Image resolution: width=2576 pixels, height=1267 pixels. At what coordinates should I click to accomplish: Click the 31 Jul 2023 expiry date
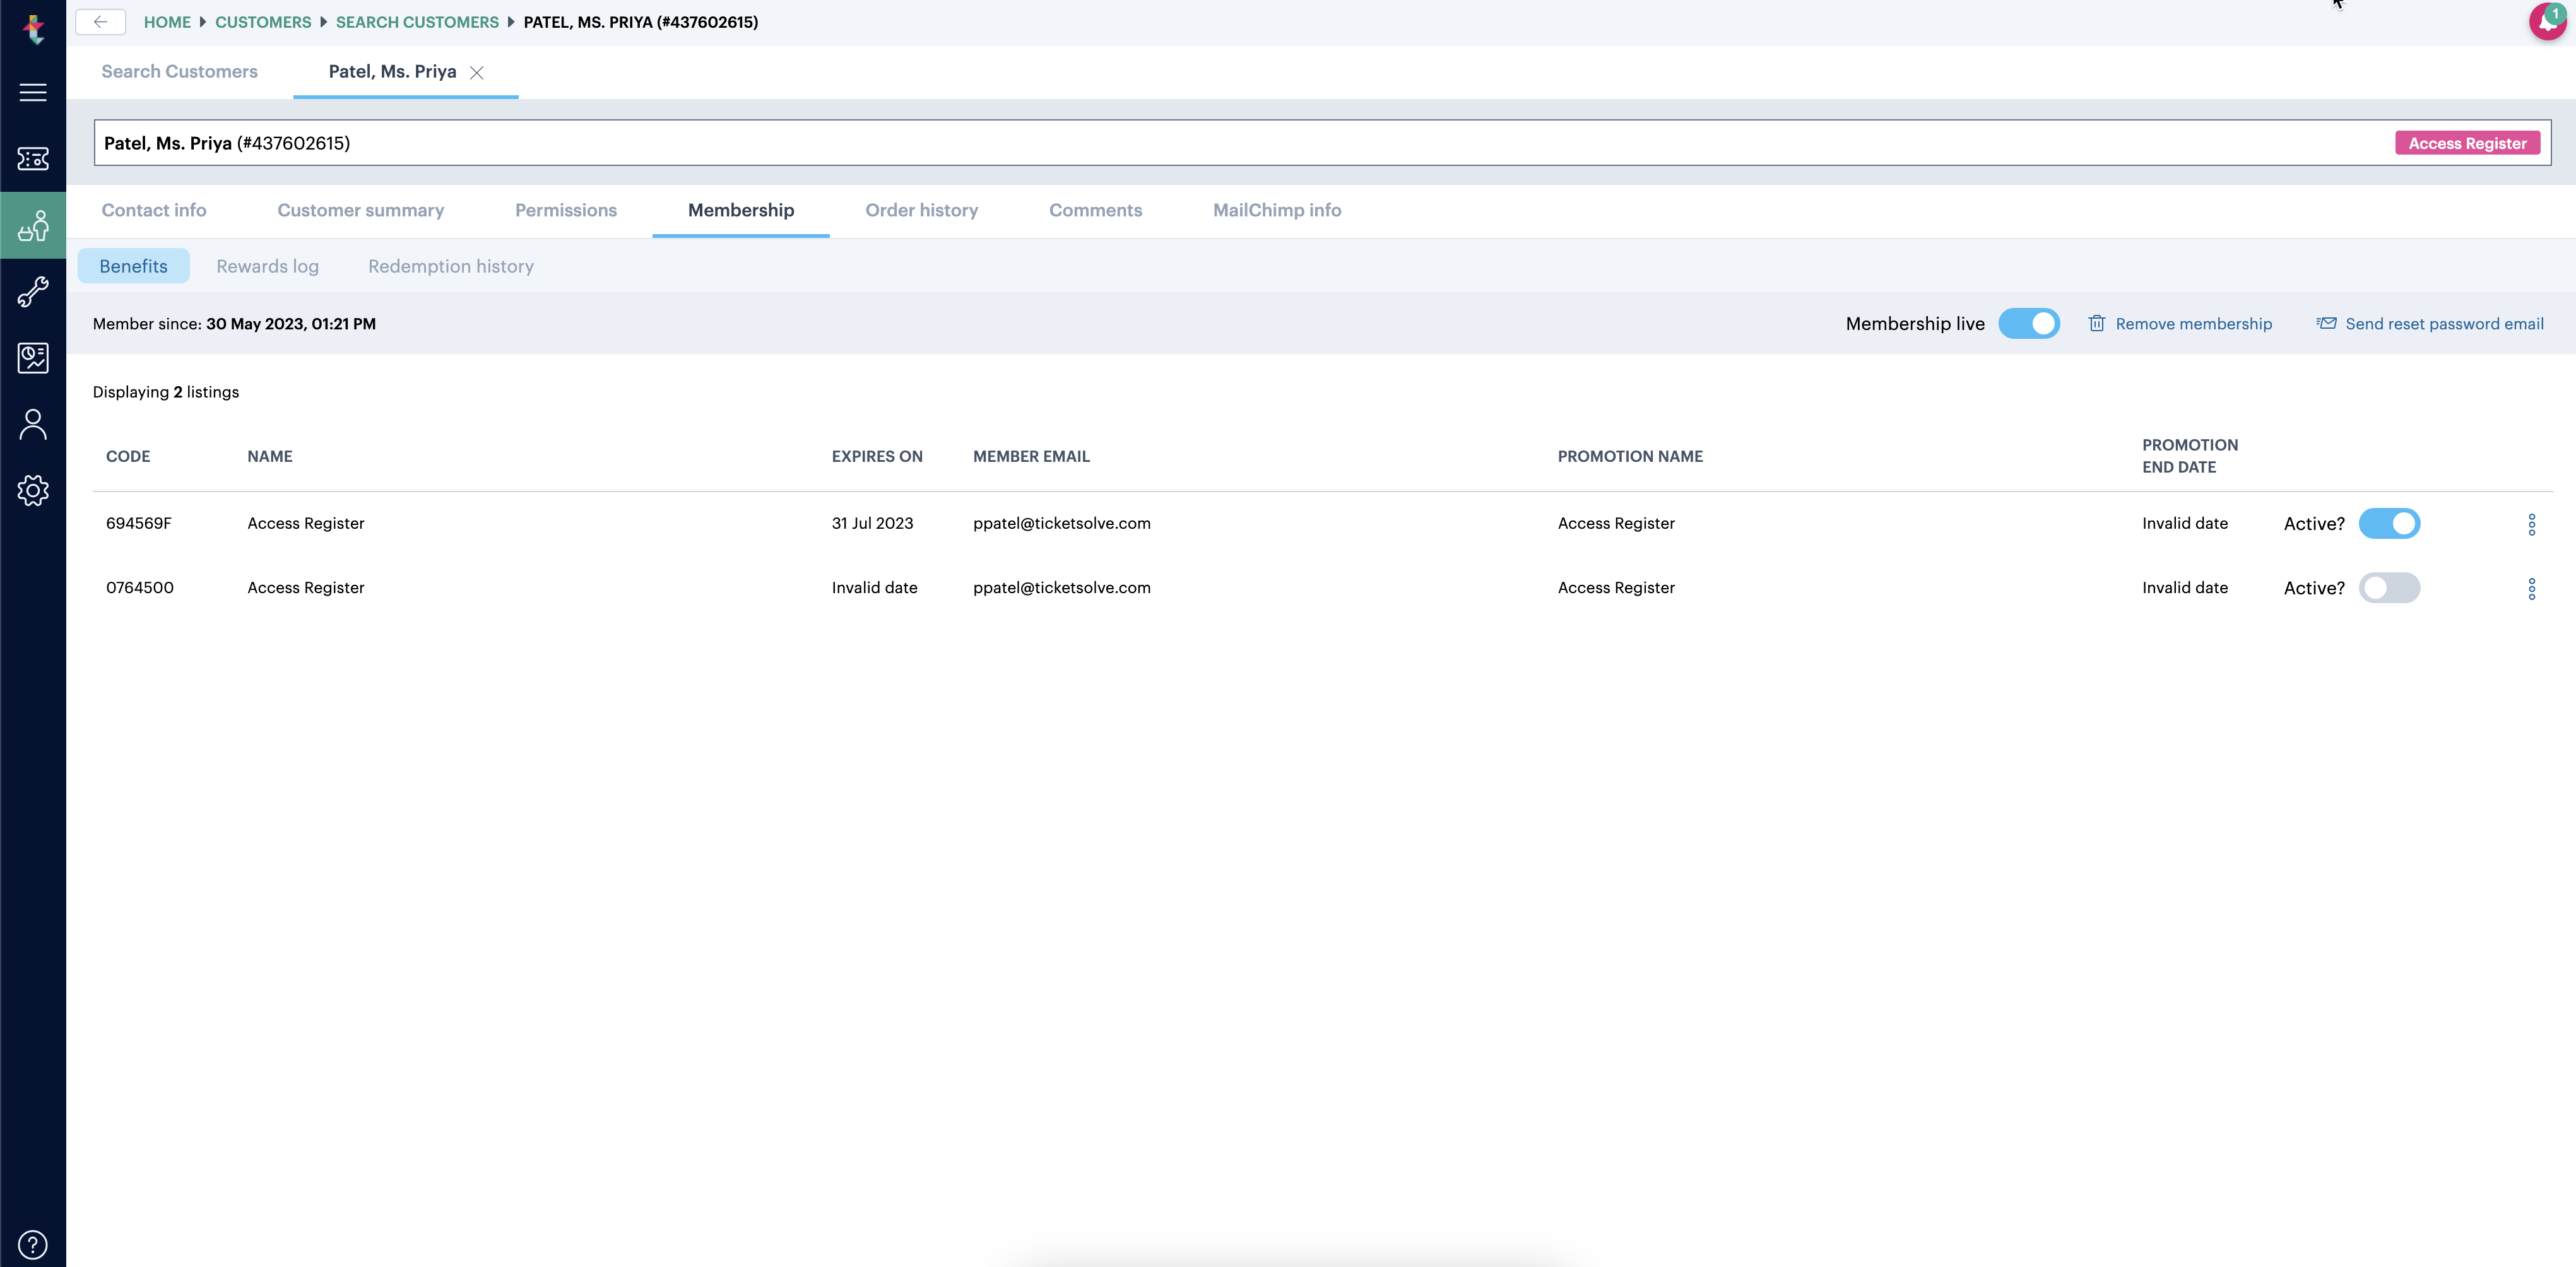coord(872,523)
